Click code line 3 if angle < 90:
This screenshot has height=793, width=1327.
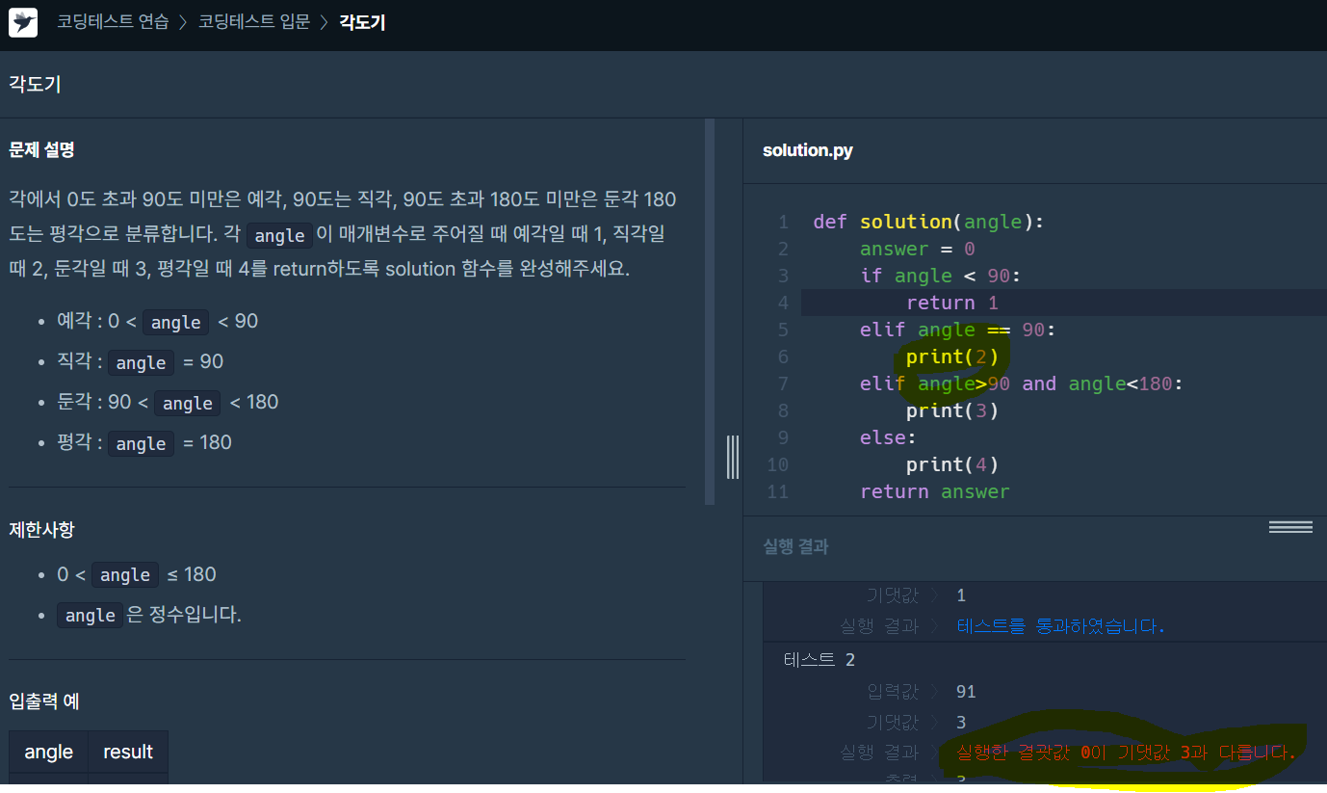[x=940, y=276]
